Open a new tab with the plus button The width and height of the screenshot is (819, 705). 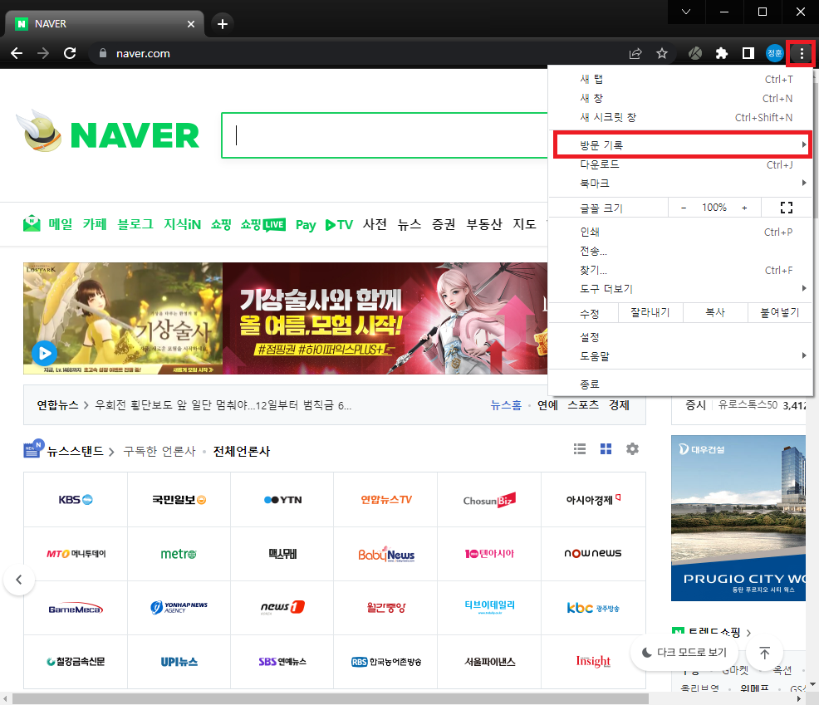tap(223, 24)
